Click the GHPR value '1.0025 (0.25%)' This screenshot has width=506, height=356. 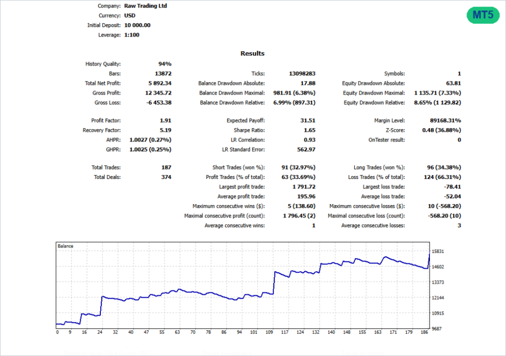coord(150,149)
